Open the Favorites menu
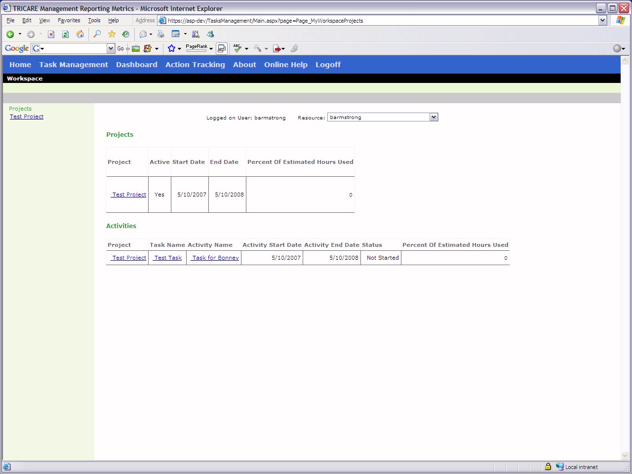The width and height of the screenshot is (632, 474). (x=69, y=20)
